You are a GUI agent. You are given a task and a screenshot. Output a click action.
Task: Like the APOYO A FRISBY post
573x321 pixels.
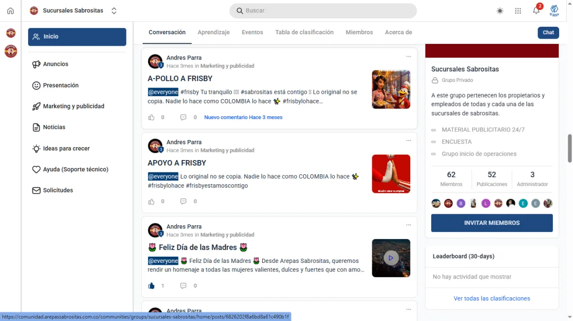tap(151, 201)
